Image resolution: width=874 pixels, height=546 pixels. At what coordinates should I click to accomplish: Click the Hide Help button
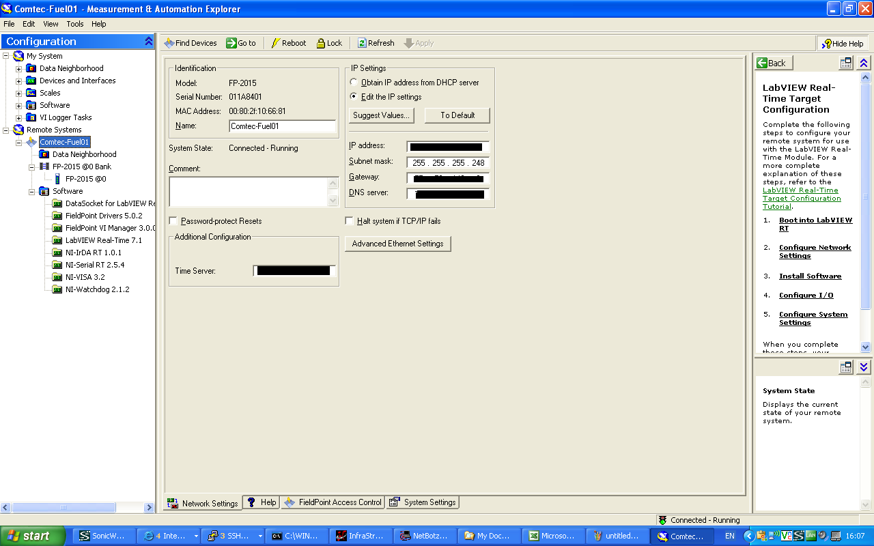[843, 44]
